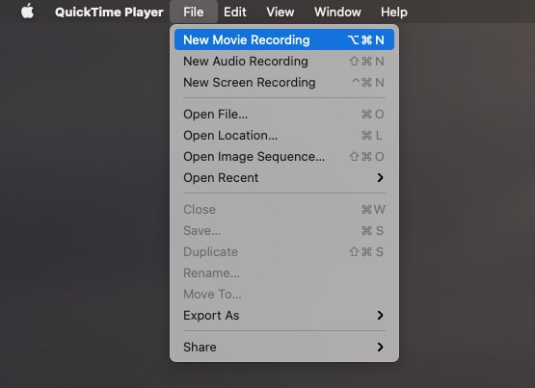Open the View menu
535x388 pixels.
[x=280, y=12]
